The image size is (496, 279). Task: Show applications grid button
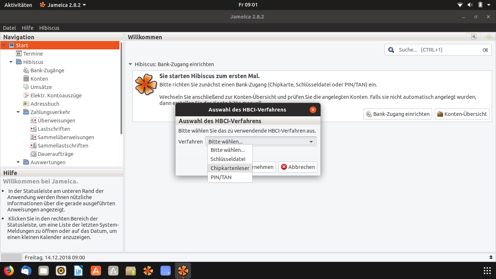487,271
